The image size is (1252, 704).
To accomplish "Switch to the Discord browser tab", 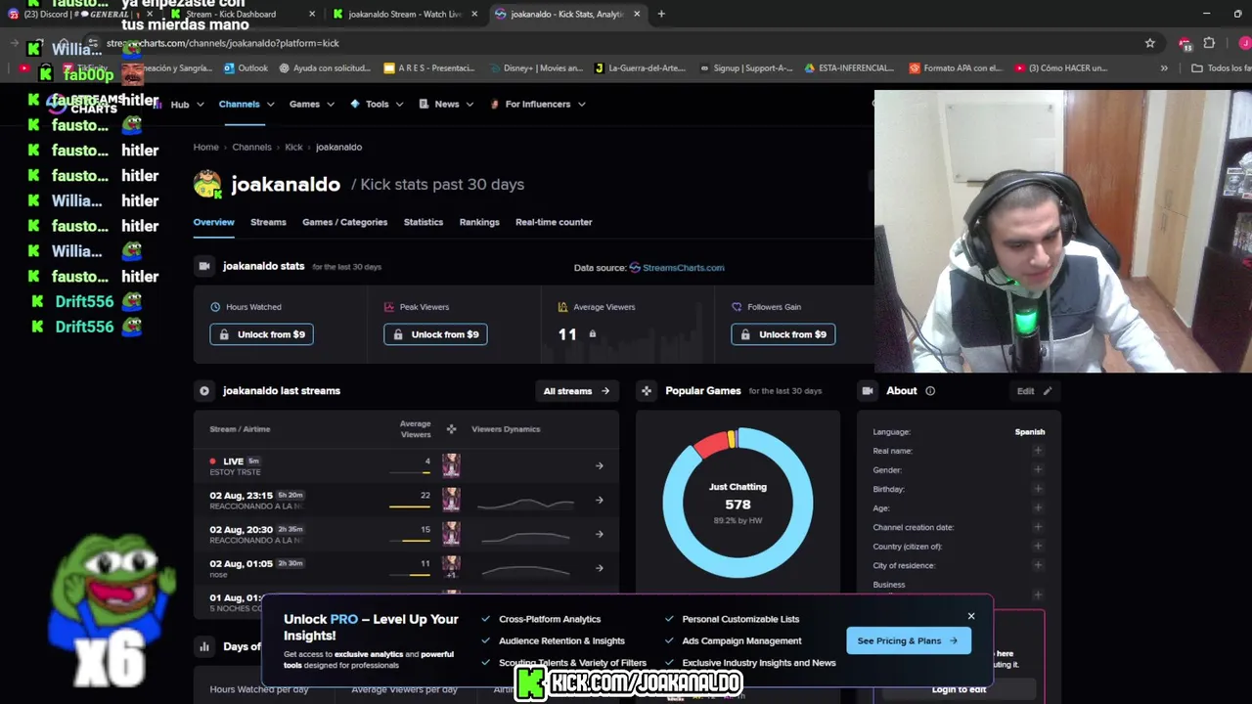I will point(78,14).
